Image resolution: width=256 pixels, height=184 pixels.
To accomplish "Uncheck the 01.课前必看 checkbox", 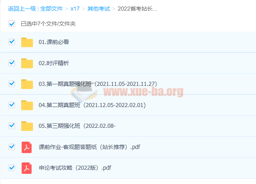I will click(x=12, y=42).
